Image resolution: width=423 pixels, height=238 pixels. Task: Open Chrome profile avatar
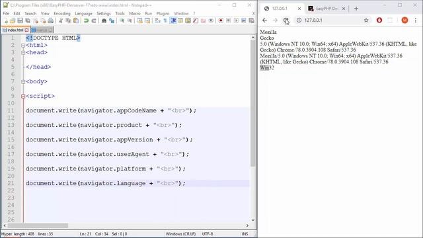coord(404,20)
